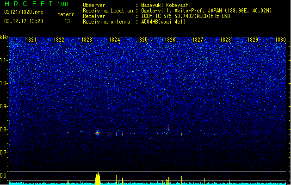Click the Observer label

click(x=94, y=5)
